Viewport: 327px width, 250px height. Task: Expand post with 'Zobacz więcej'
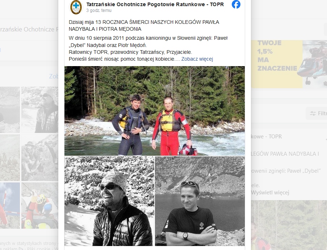197,59
